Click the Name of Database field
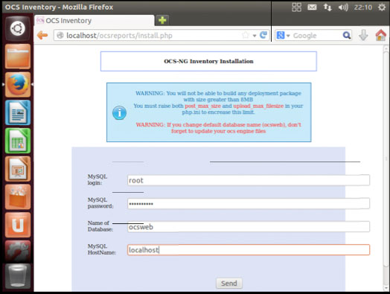Viewport: 390px width, 294px height. click(249, 226)
